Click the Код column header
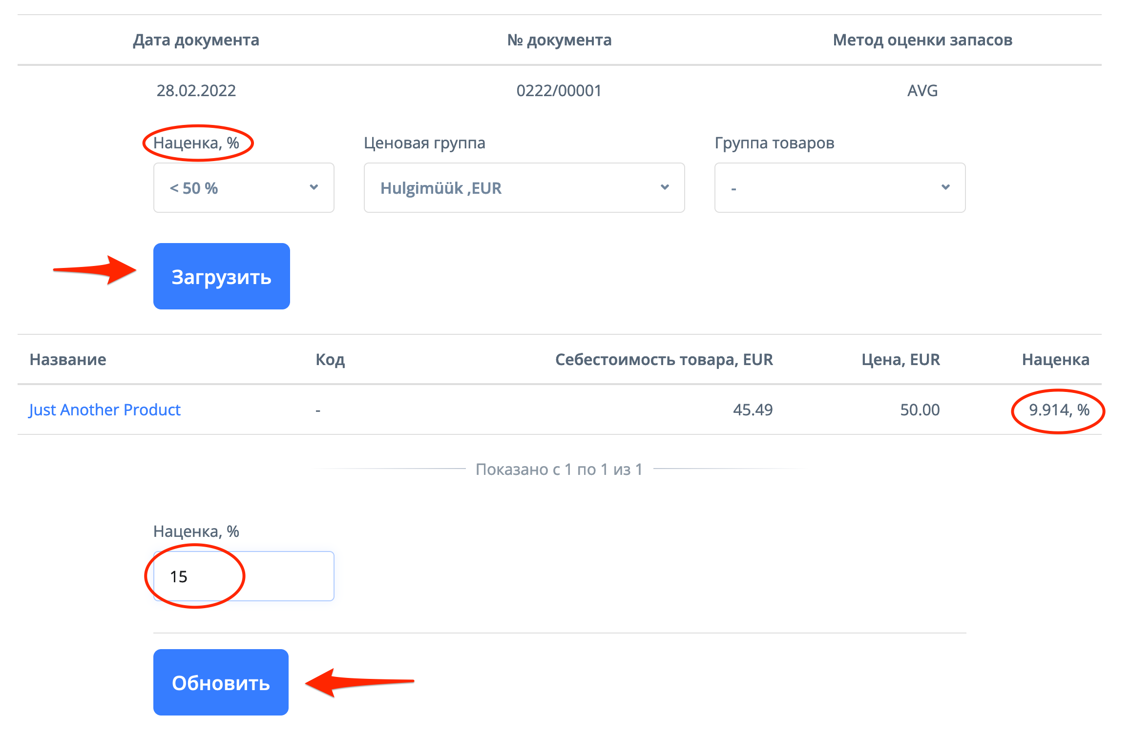Image resolution: width=1131 pixels, height=736 pixels. click(x=330, y=360)
